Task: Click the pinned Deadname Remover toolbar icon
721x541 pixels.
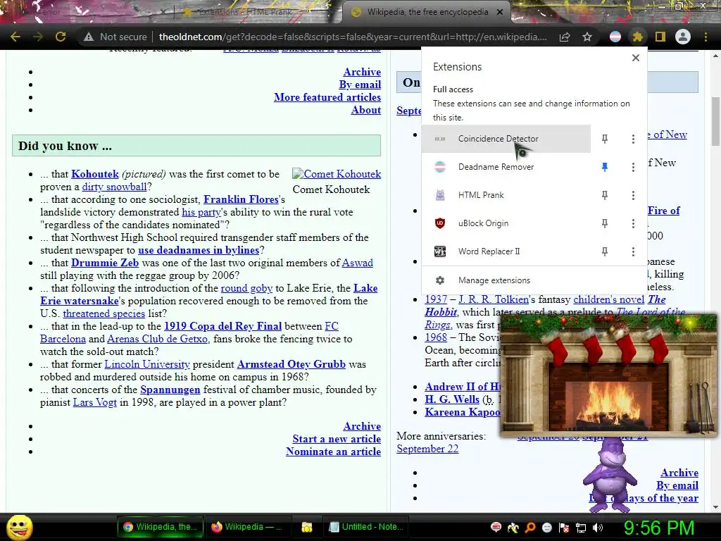Action: tap(615, 37)
